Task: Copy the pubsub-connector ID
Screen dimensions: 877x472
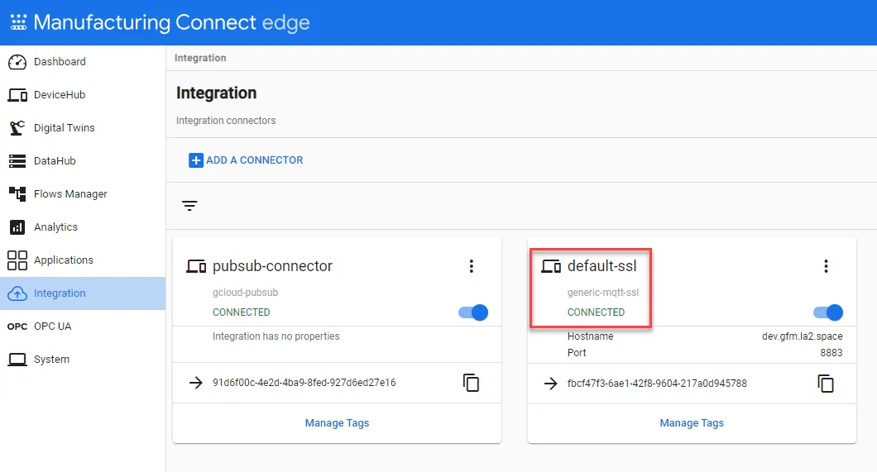Action: pyautogui.click(x=471, y=383)
